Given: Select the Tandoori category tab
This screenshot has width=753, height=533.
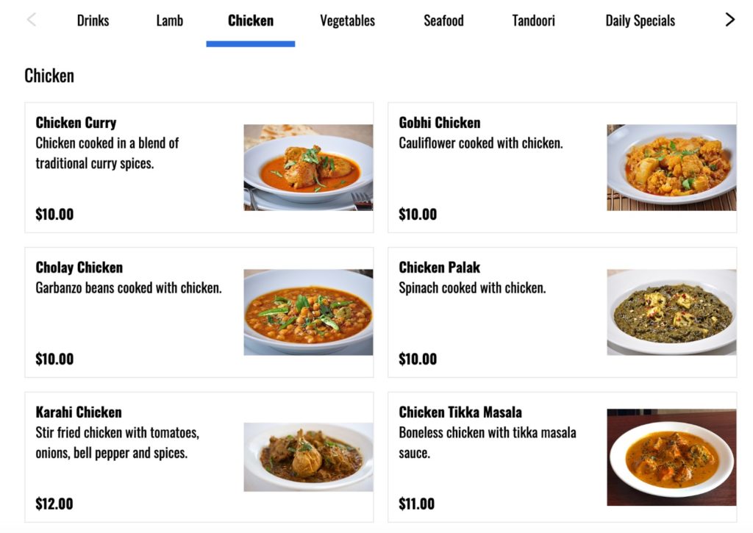Looking at the screenshot, I should tap(533, 21).
